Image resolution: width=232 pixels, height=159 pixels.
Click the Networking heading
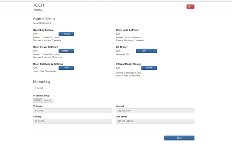(42, 82)
